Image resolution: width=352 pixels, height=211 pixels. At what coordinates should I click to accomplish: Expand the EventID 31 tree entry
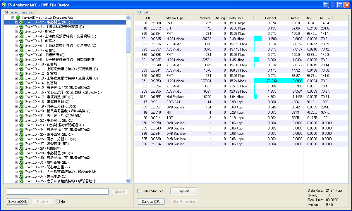[16, 162]
